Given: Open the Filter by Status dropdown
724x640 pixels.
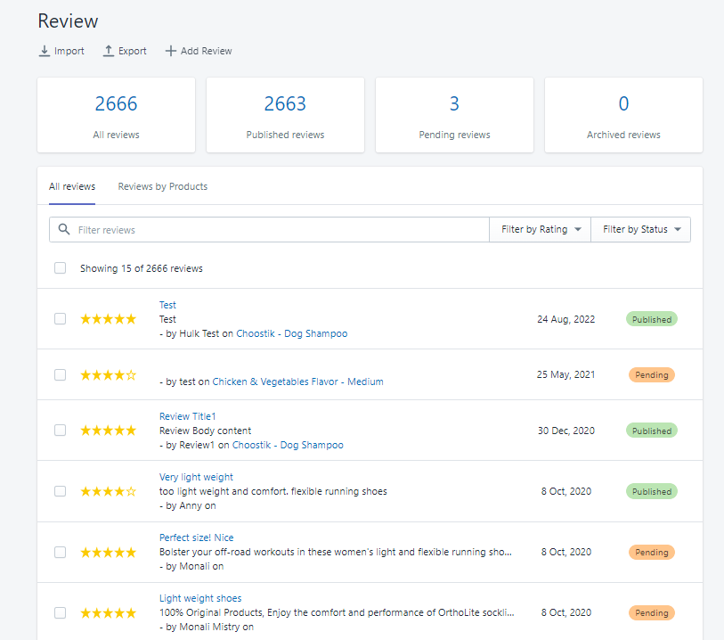Looking at the screenshot, I should tap(641, 229).
